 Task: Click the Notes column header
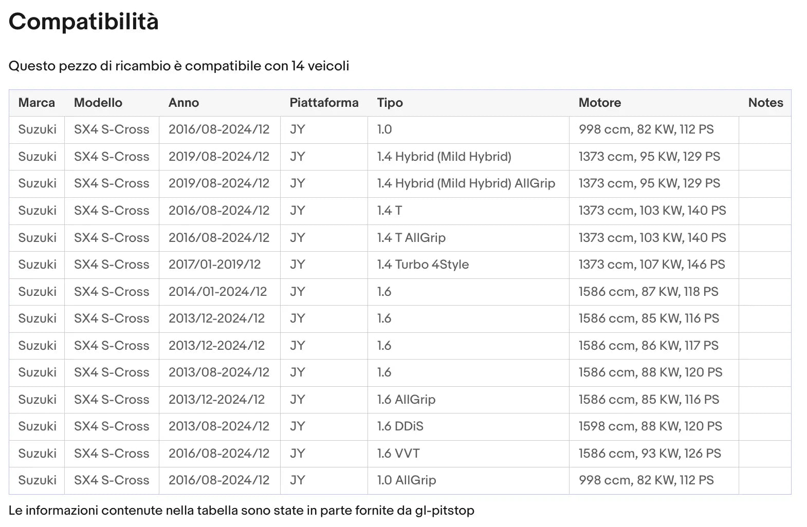[x=765, y=103]
